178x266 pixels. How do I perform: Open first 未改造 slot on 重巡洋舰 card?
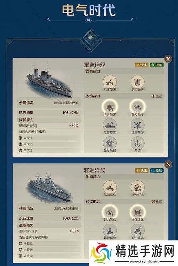click(49, 138)
